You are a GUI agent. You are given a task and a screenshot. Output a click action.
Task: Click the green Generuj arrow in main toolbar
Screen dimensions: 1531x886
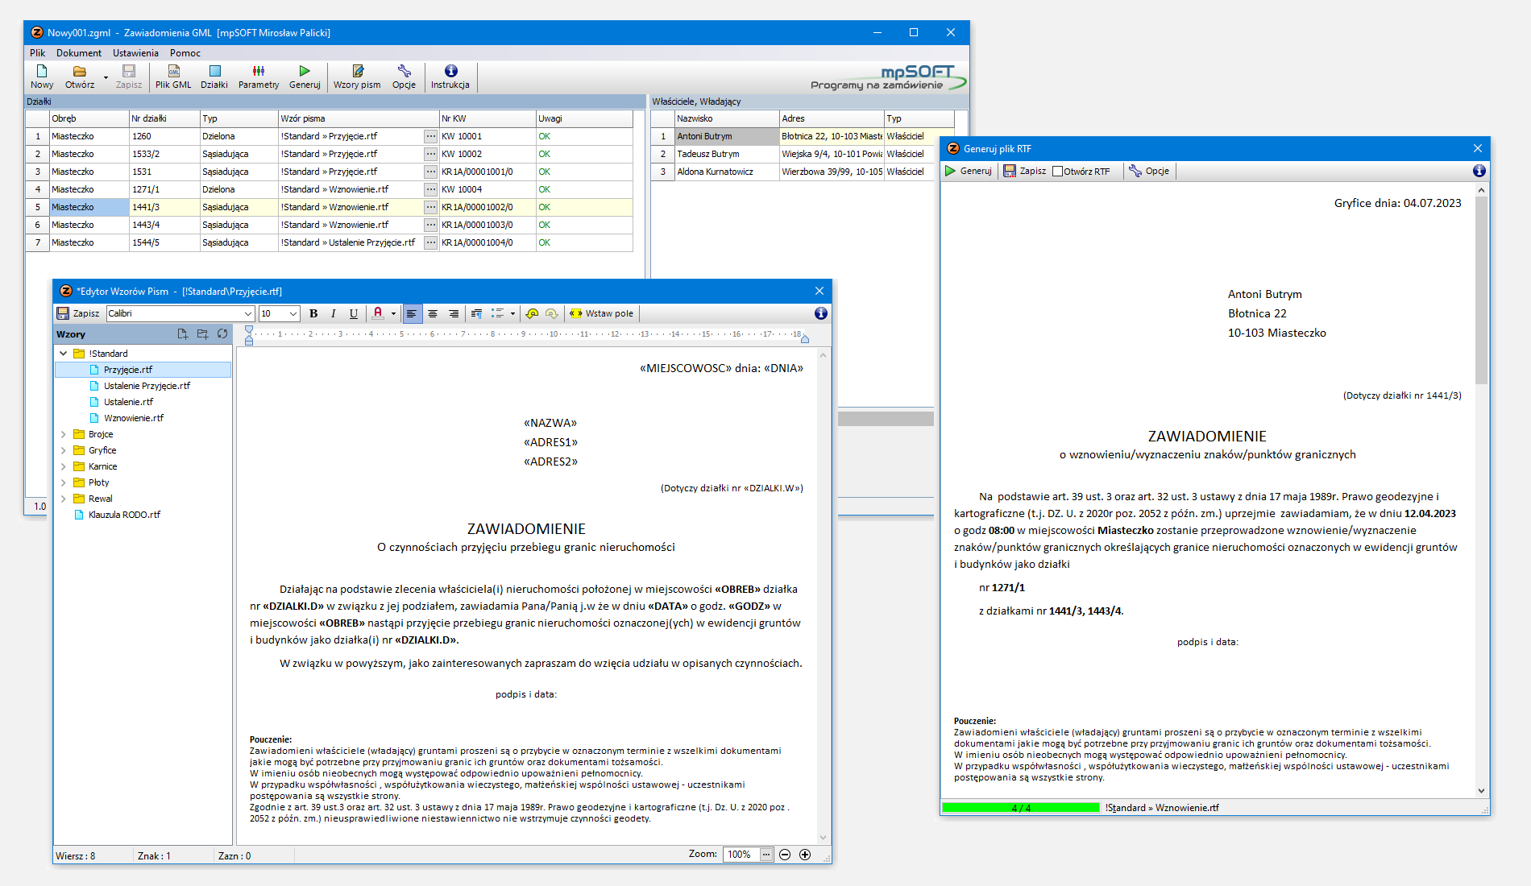(305, 77)
